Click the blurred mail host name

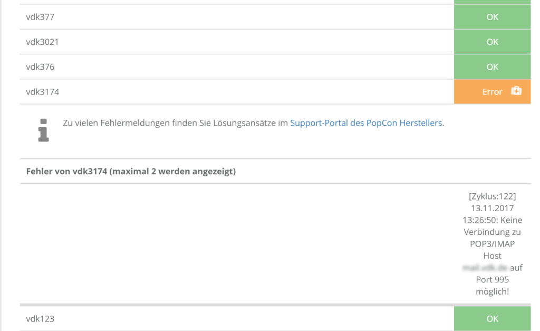click(x=485, y=268)
